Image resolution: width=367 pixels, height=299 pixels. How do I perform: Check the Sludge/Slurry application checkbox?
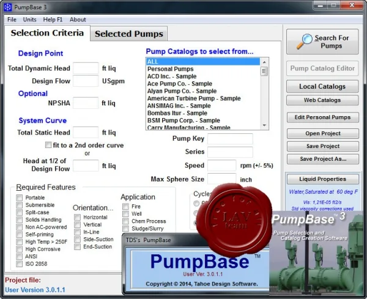point(125,229)
